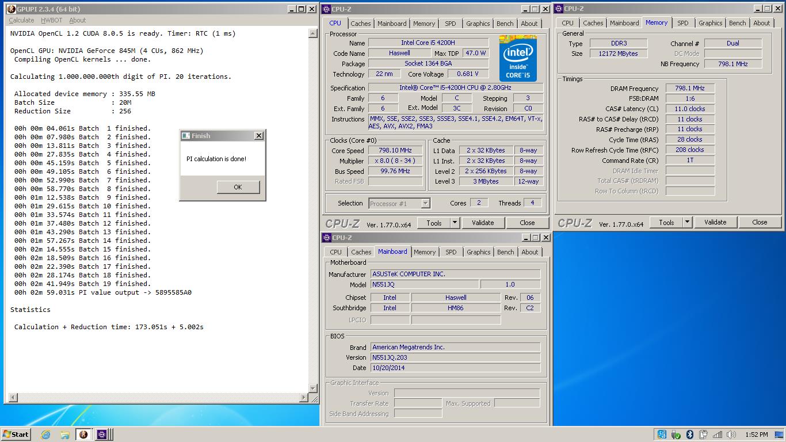Click Tools button in CPU-Z Memory window
Screen dimensions: 786x442
click(x=667, y=222)
